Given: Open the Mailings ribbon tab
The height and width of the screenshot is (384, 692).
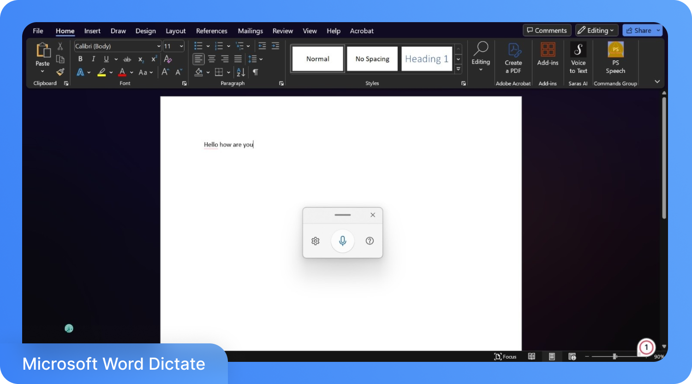Looking at the screenshot, I should click(x=250, y=30).
